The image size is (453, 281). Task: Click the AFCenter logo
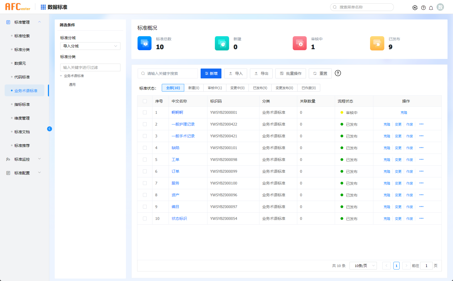[18, 7]
